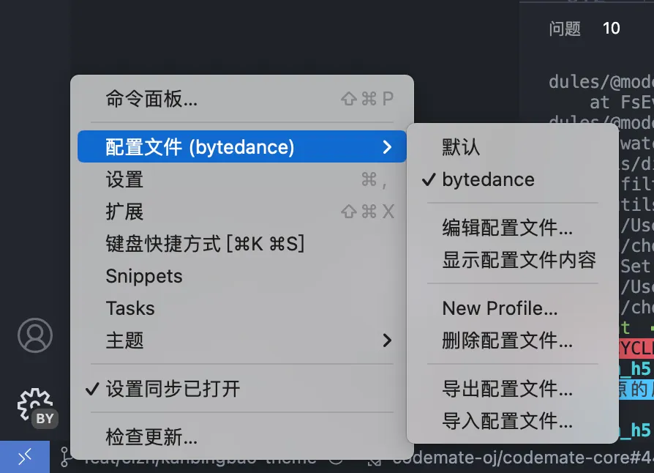
Task: Select Tasks menu entry
Action: tap(130, 308)
